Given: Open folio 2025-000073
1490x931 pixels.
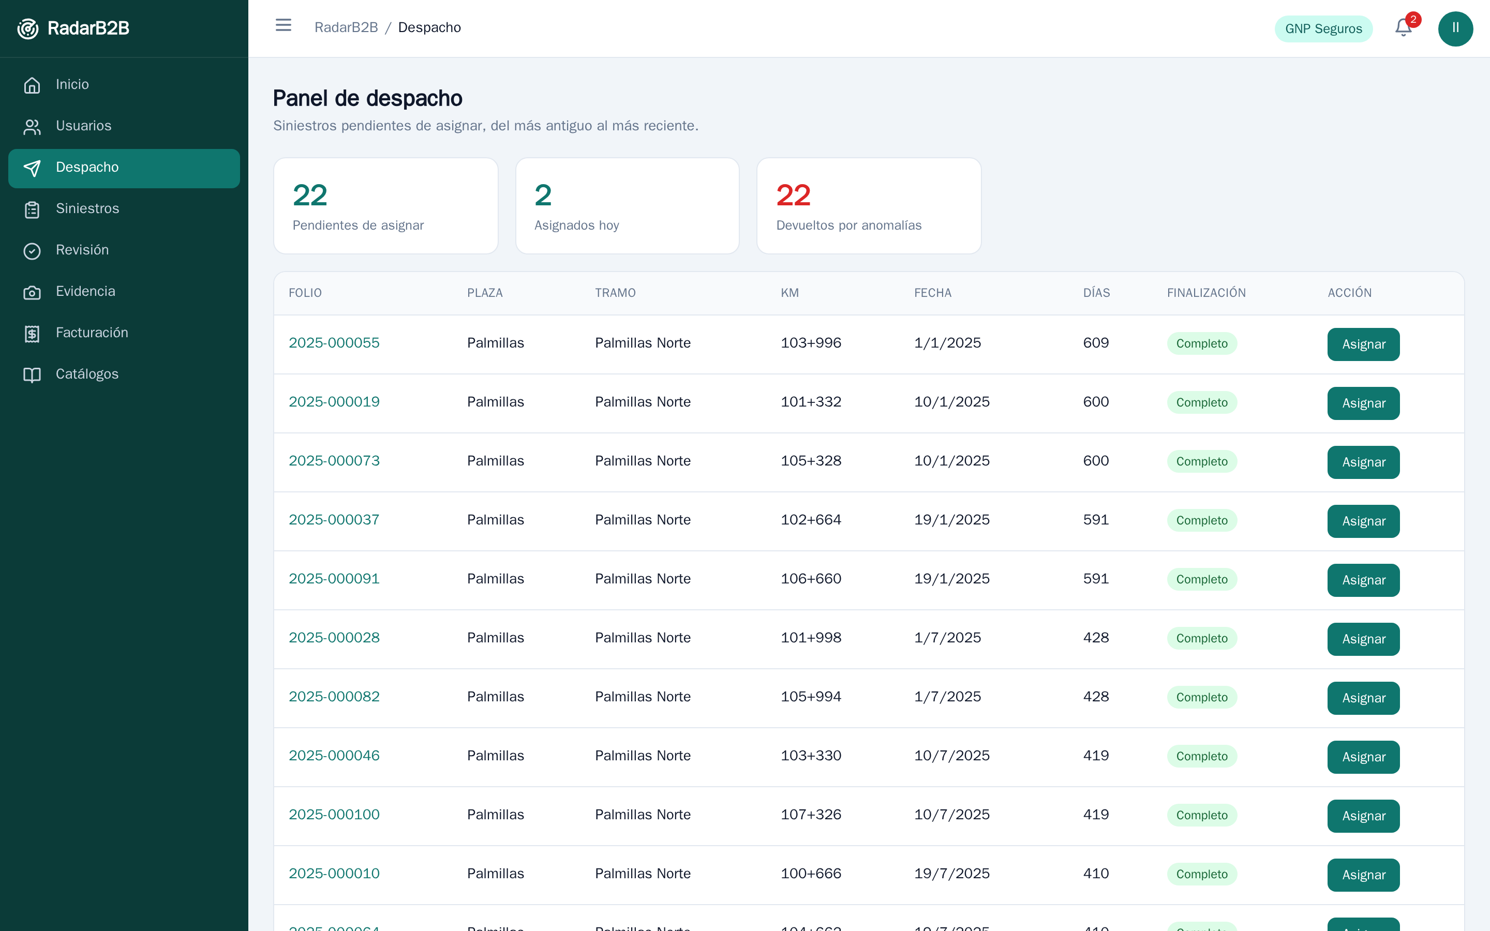Looking at the screenshot, I should pyautogui.click(x=334, y=461).
